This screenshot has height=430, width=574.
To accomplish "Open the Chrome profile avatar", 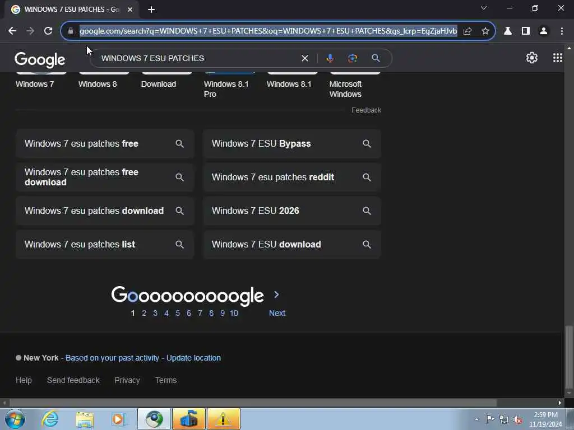I will 544,31.
